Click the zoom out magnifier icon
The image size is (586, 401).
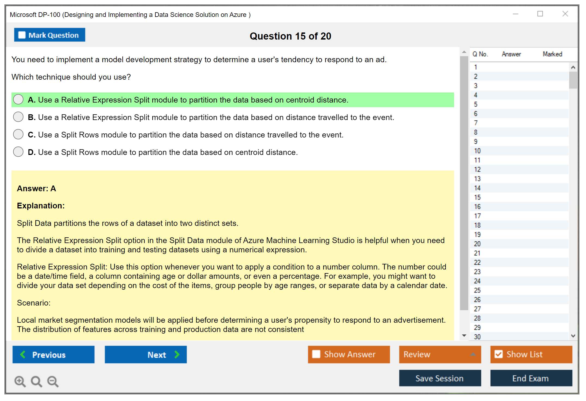coord(53,381)
